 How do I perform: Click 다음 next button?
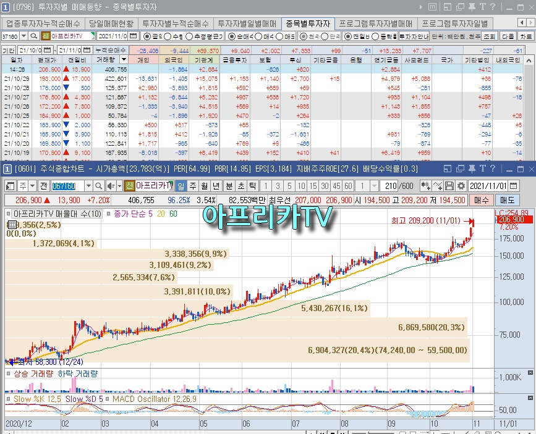coord(508,36)
